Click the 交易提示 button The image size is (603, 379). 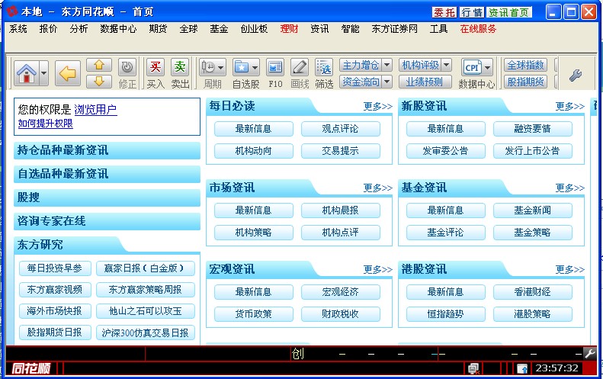coord(340,151)
